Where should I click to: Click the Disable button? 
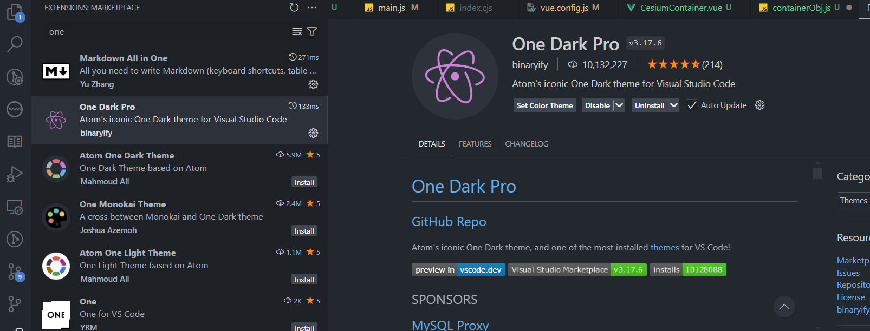[x=597, y=105]
